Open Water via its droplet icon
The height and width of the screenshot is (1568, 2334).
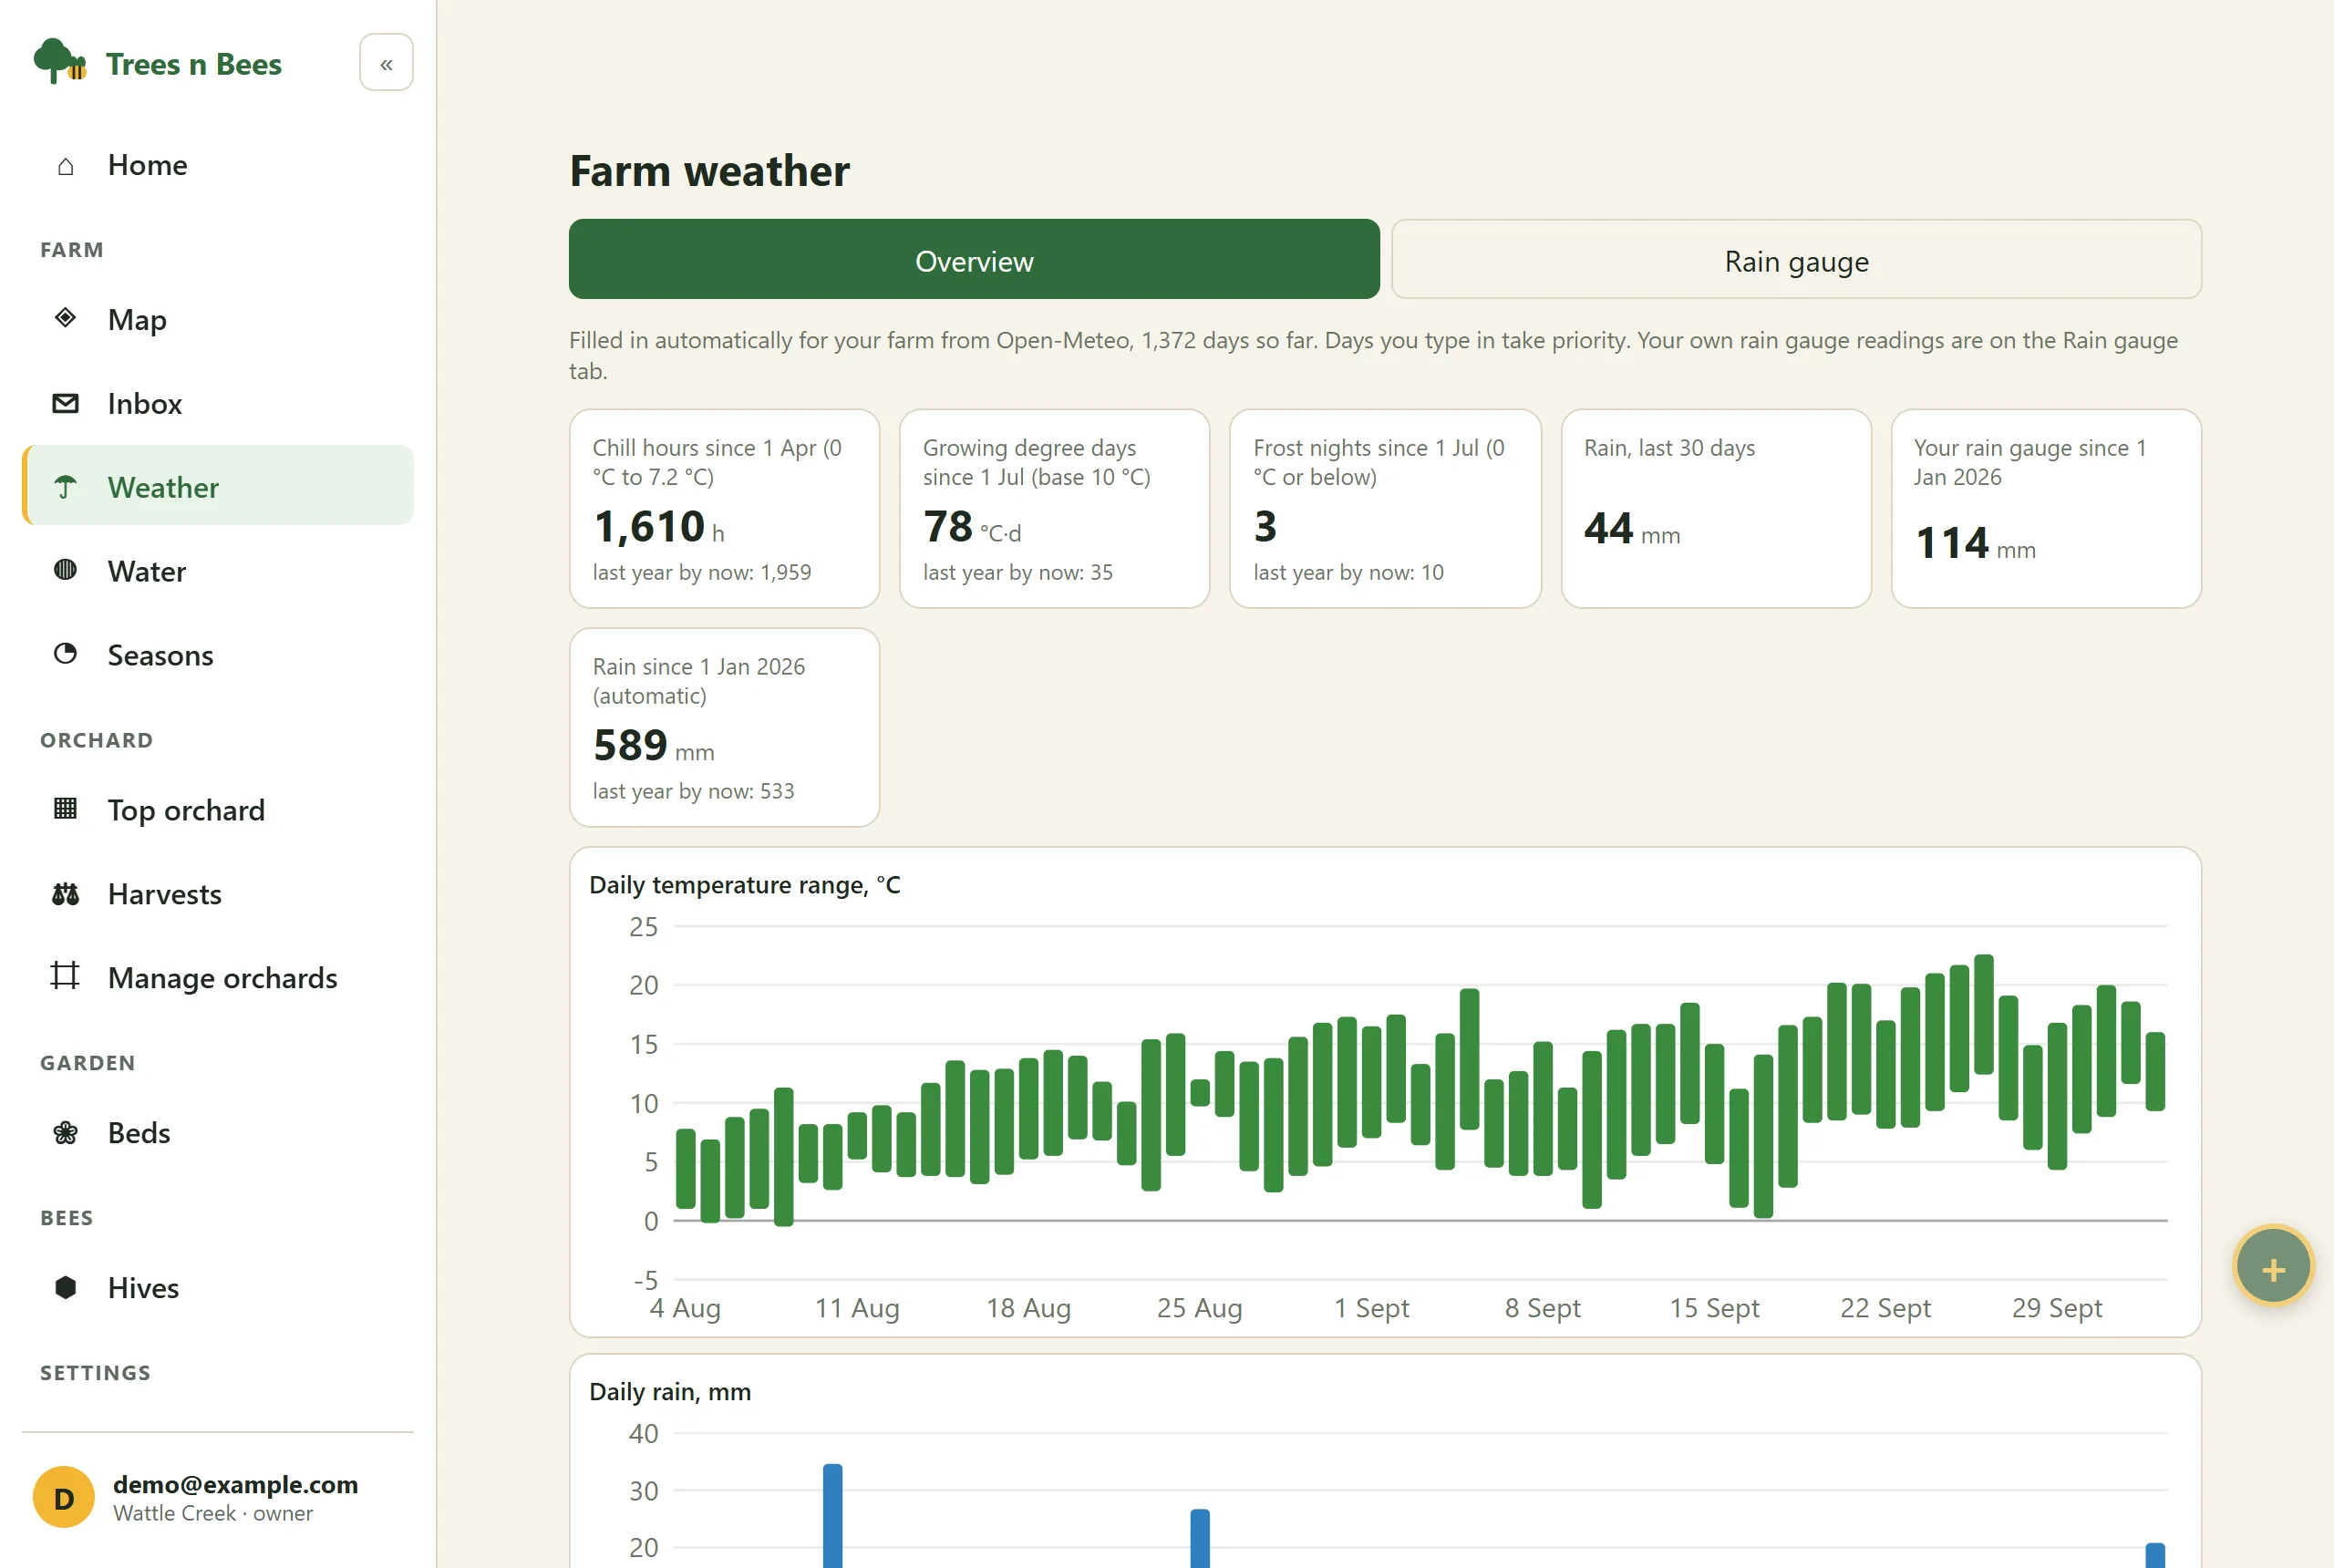66,570
